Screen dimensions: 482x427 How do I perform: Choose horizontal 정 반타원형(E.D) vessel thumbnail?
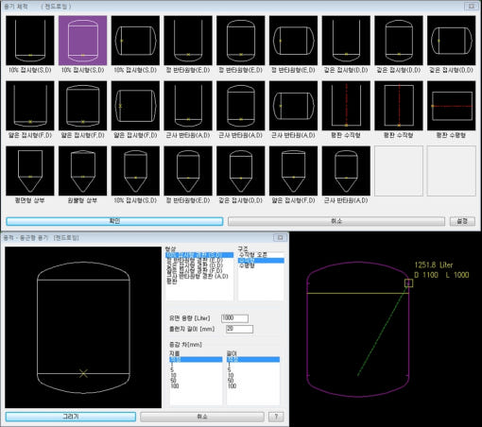(x=293, y=41)
